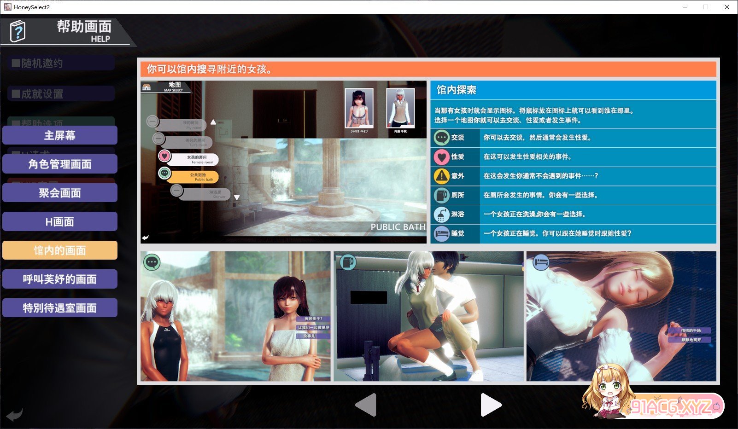Click the 意外 warning triangle icon
The image size is (738, 429).
(x=441, y=176)
